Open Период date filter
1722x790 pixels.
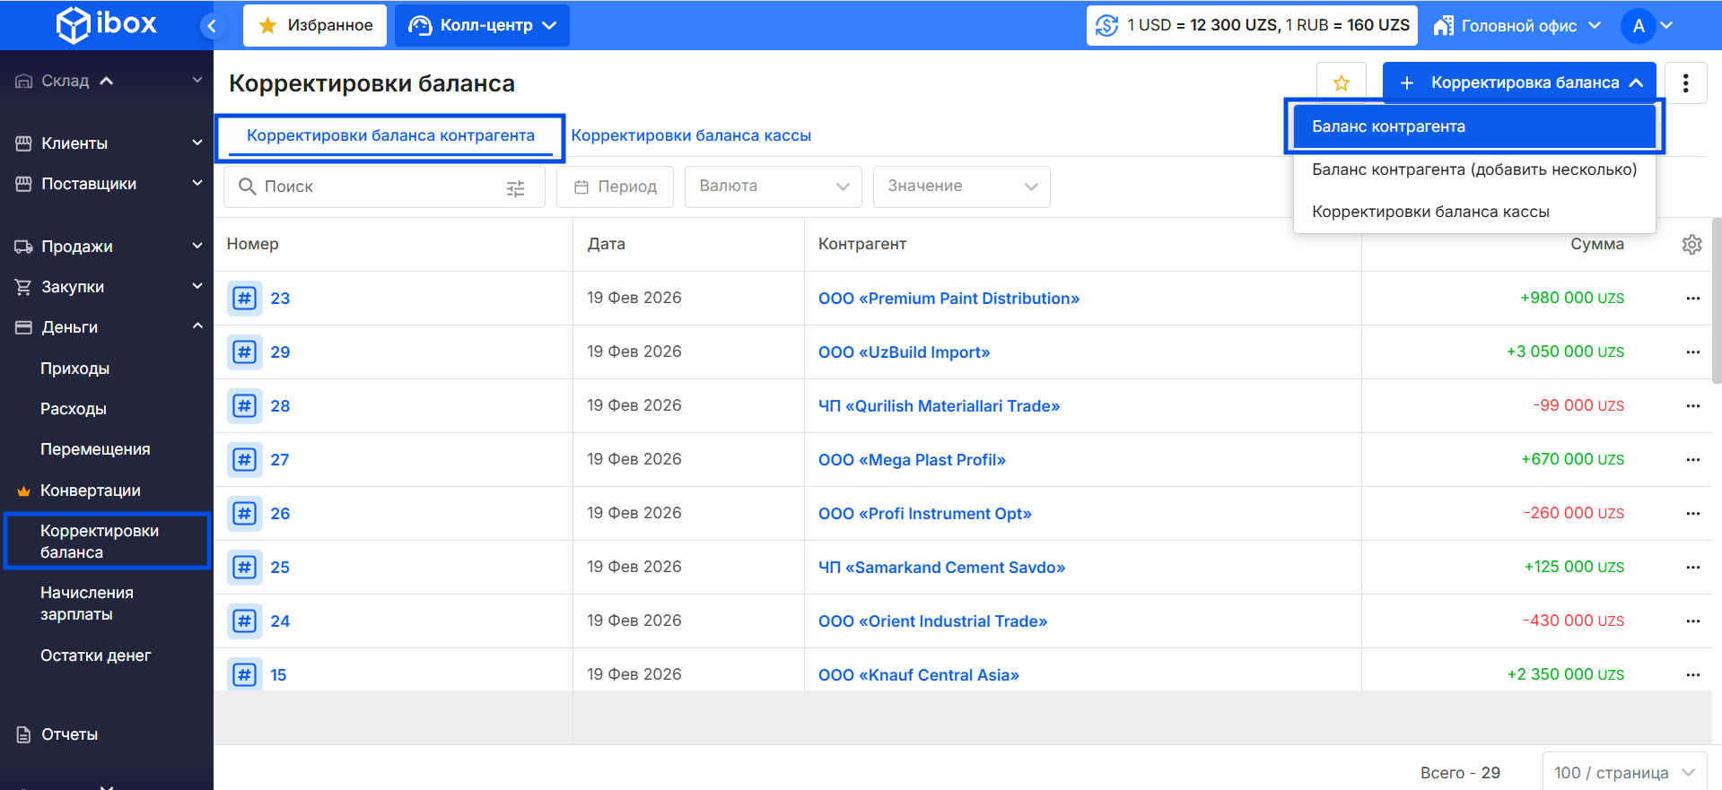point(615,187)
